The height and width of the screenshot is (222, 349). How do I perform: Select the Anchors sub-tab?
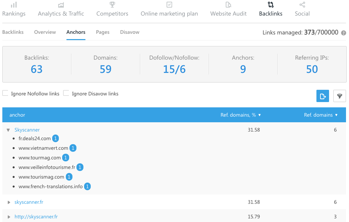[x=76, y=32]
